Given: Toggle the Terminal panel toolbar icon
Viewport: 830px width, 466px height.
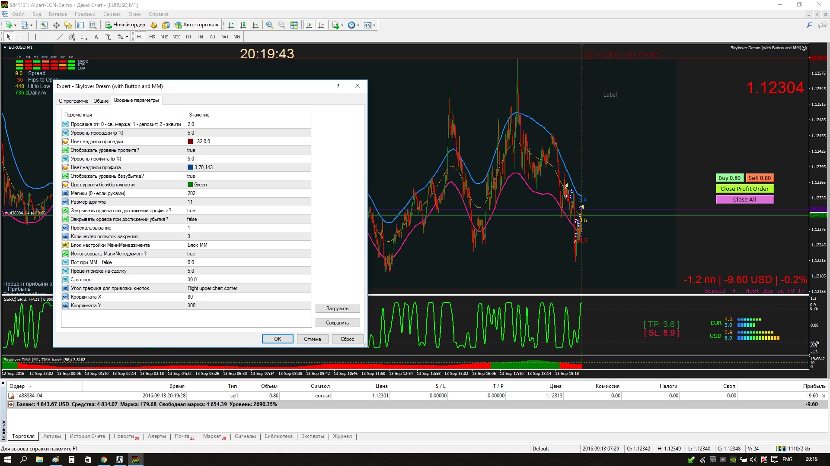Looking at the screenshot, I should [x=80, y=25].
